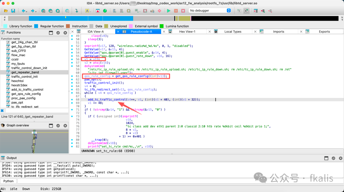Click the red triangle toolbar icon
The width and height of the screenshot is (344, 192).
pos(98,11)
